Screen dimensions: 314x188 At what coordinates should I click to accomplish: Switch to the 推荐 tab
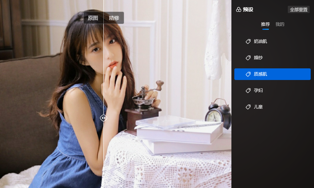point(265,24)
